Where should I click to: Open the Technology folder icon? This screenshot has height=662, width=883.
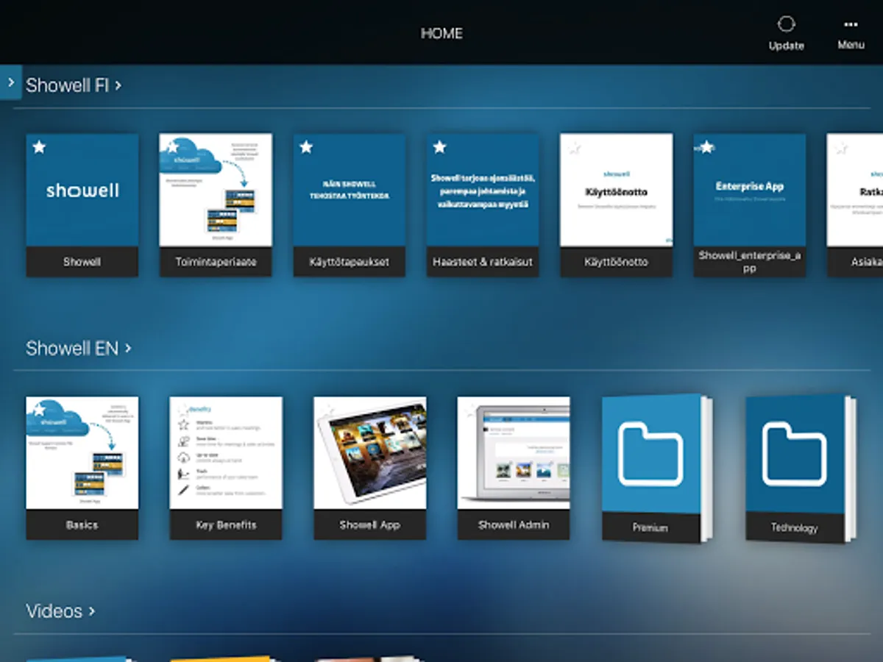[x=795, y=454]
